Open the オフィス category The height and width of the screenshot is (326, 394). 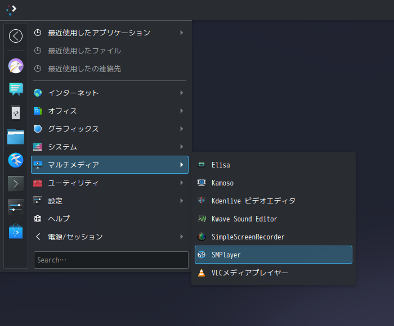click(110, 111)
